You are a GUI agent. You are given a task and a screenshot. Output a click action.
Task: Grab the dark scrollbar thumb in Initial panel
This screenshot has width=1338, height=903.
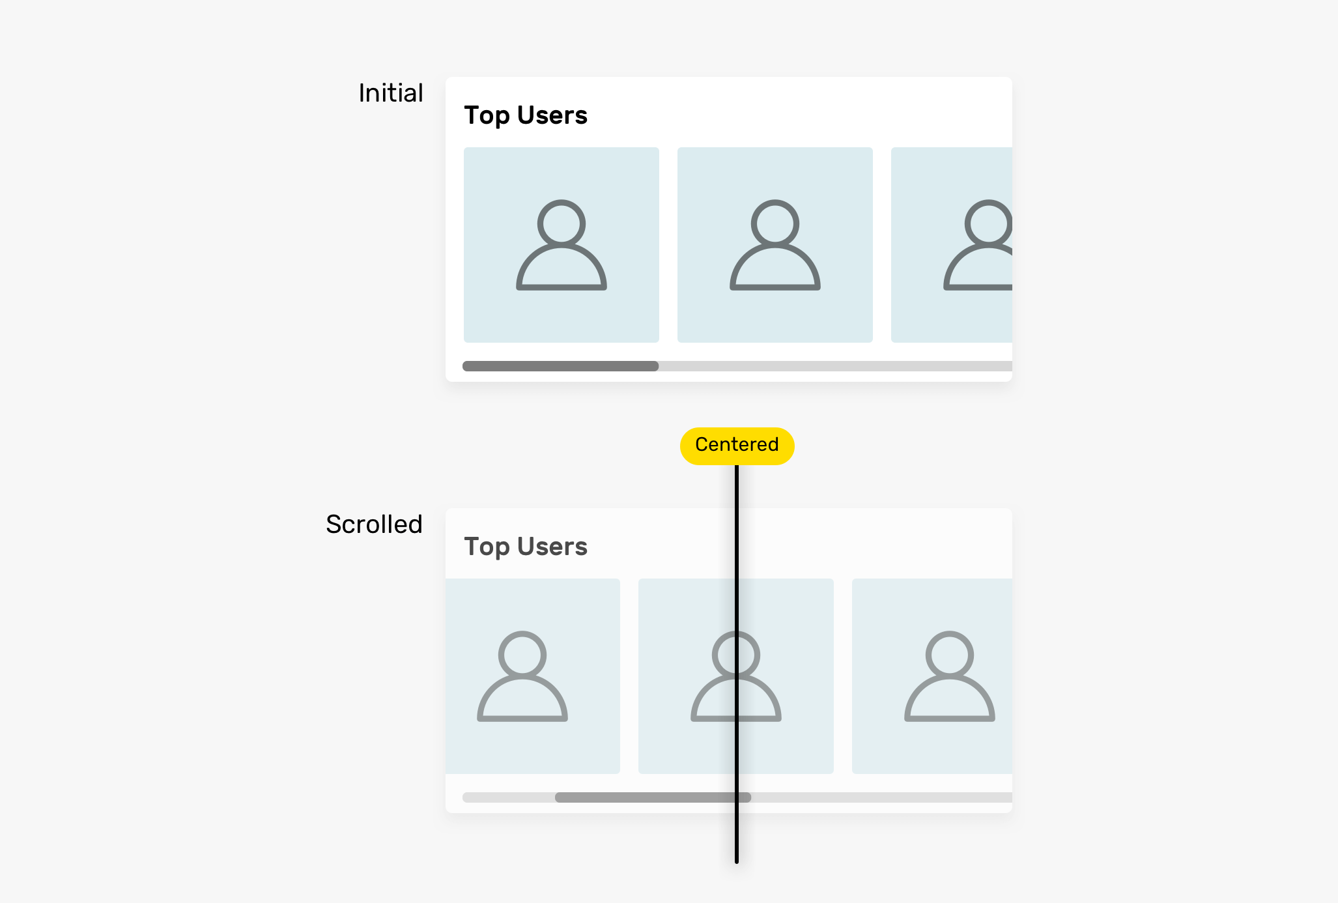pos(561,366)
